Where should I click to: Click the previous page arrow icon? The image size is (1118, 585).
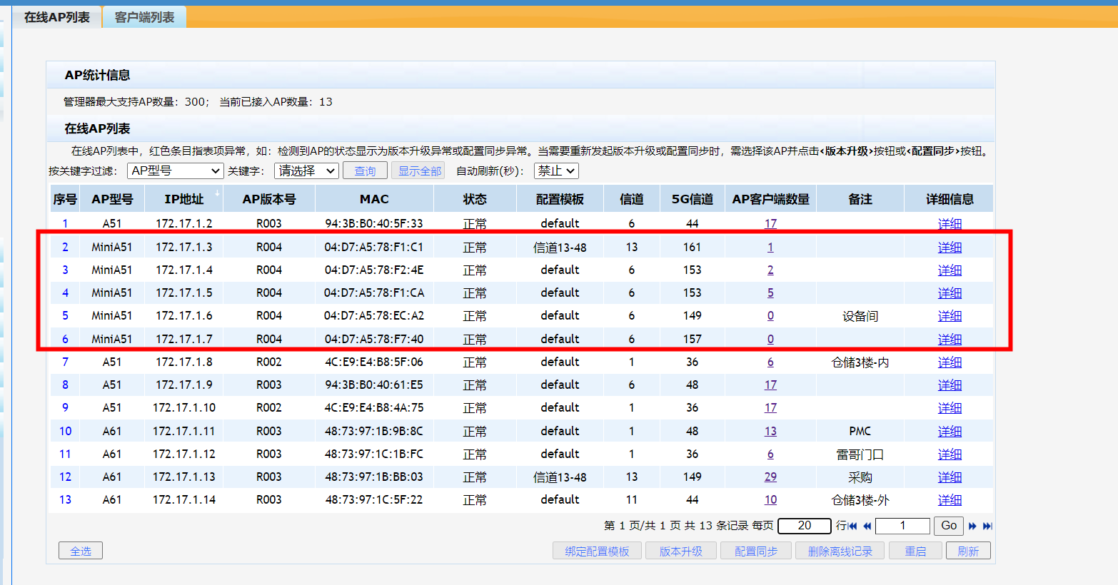(867, 526)
